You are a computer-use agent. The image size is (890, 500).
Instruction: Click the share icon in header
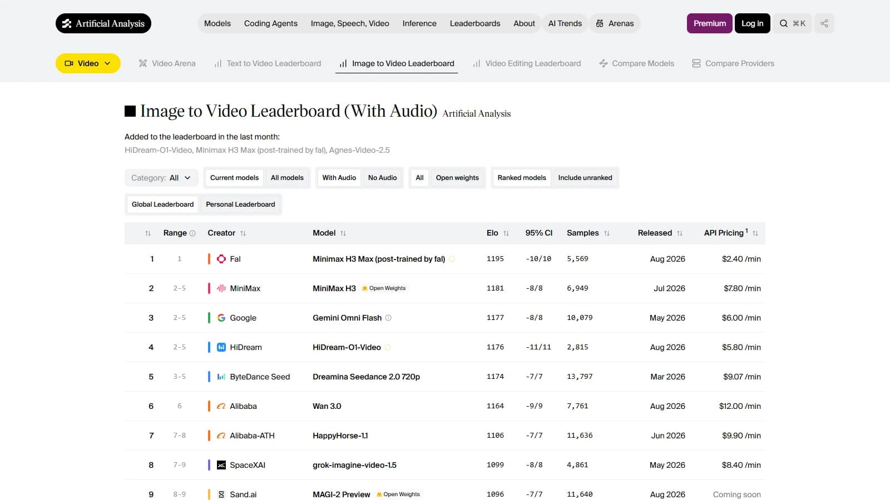(824, 23)
